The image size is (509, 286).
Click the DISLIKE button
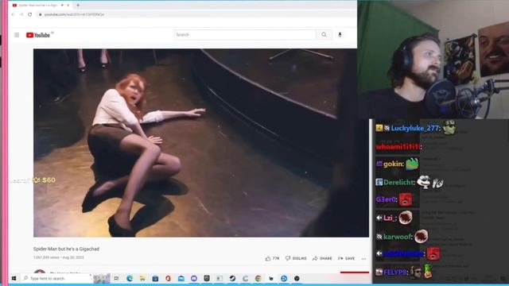click(296, 258)
